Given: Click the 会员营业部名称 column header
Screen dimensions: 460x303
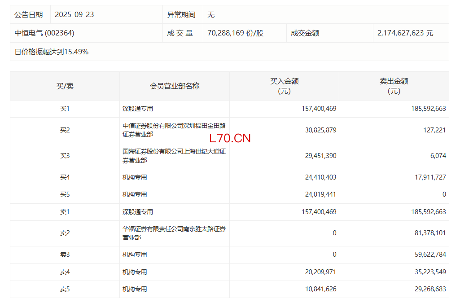Looking at the screenshot, I should click(175, 86).
